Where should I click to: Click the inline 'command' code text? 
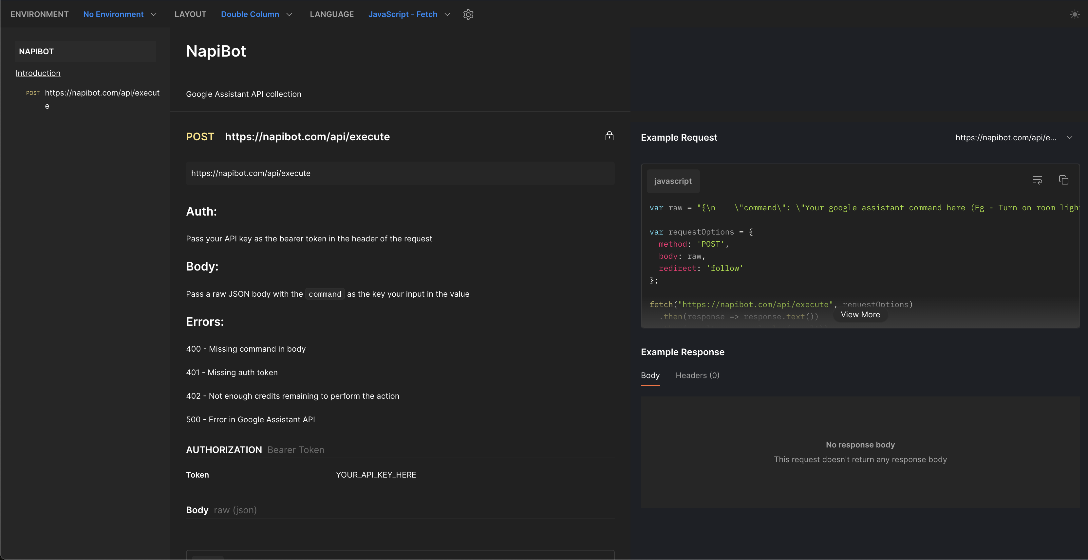[325, 294]
